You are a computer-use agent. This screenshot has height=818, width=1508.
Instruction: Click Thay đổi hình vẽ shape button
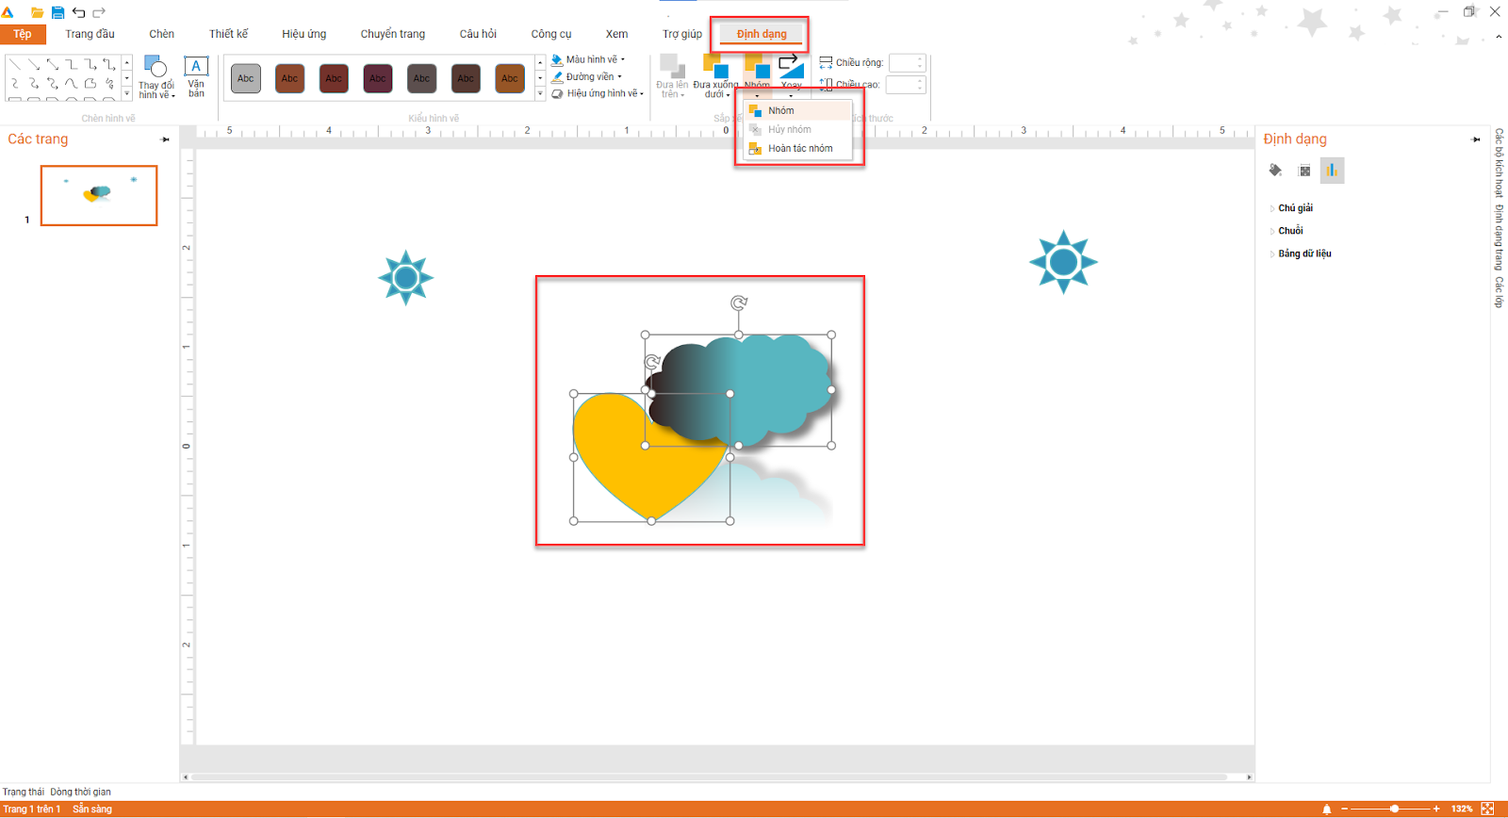(x=156, y=77)
